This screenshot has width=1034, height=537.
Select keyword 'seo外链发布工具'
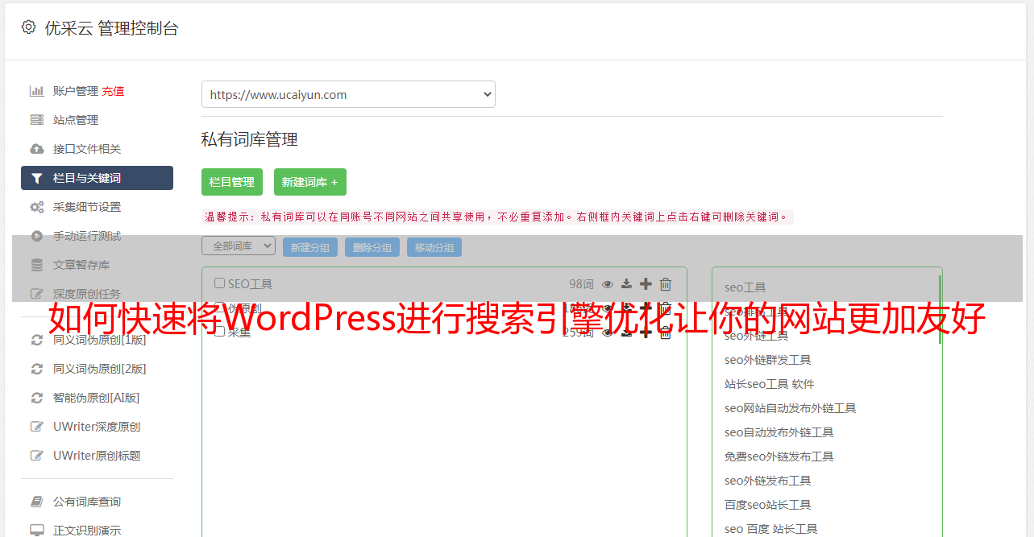click(x=768, y=481)
